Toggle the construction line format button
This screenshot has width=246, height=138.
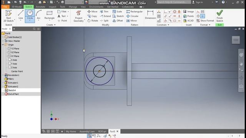(198, 11)
